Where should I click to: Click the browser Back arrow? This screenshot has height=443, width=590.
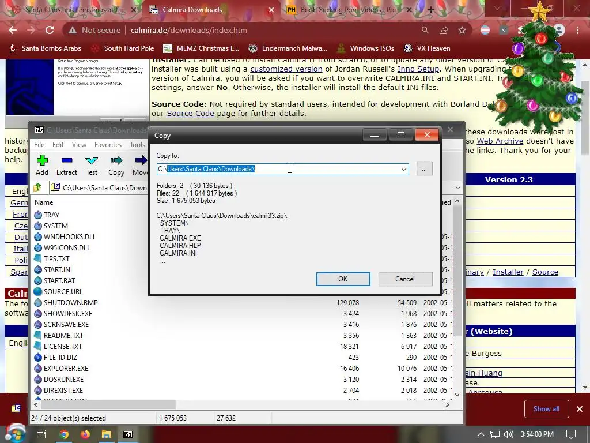13,30
